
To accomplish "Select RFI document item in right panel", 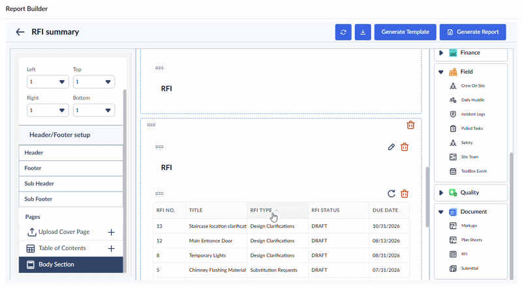I will (459, 254).
